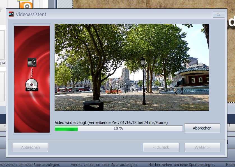235x167 pixels.
Task: Click the pavilion stage in the preview
Action: 193,78
